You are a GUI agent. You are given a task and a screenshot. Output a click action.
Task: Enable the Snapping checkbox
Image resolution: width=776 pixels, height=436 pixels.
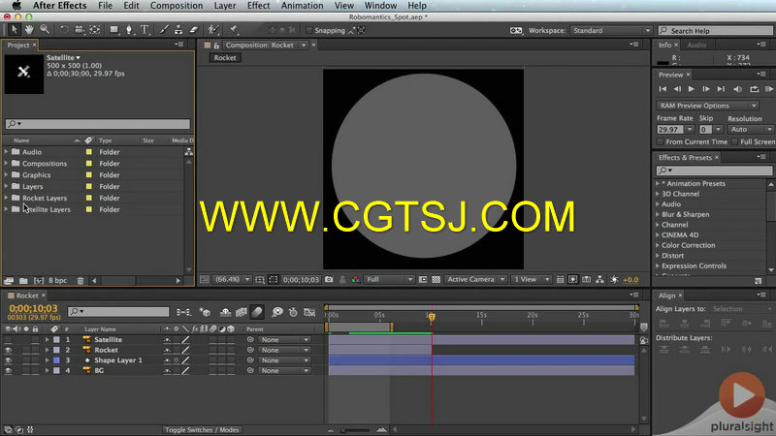point(309,31)
